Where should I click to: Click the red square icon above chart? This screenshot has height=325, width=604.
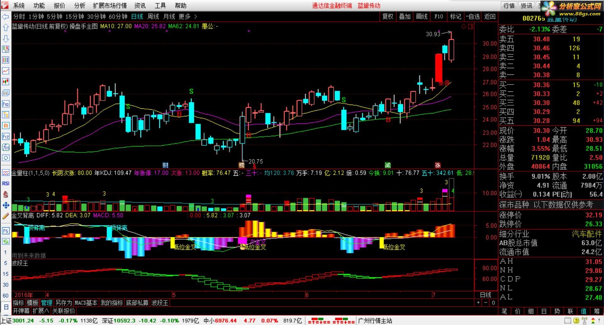(471, 27)
